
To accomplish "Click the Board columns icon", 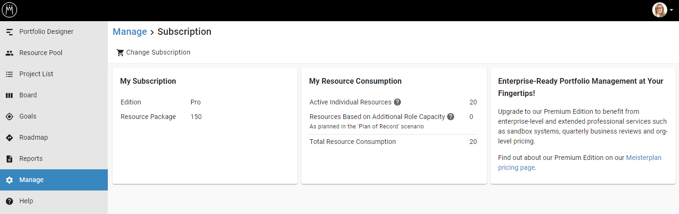I will click(9, 95).
